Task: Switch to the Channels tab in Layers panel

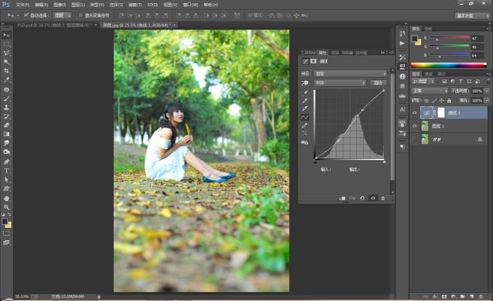Action: pos(428,74)
